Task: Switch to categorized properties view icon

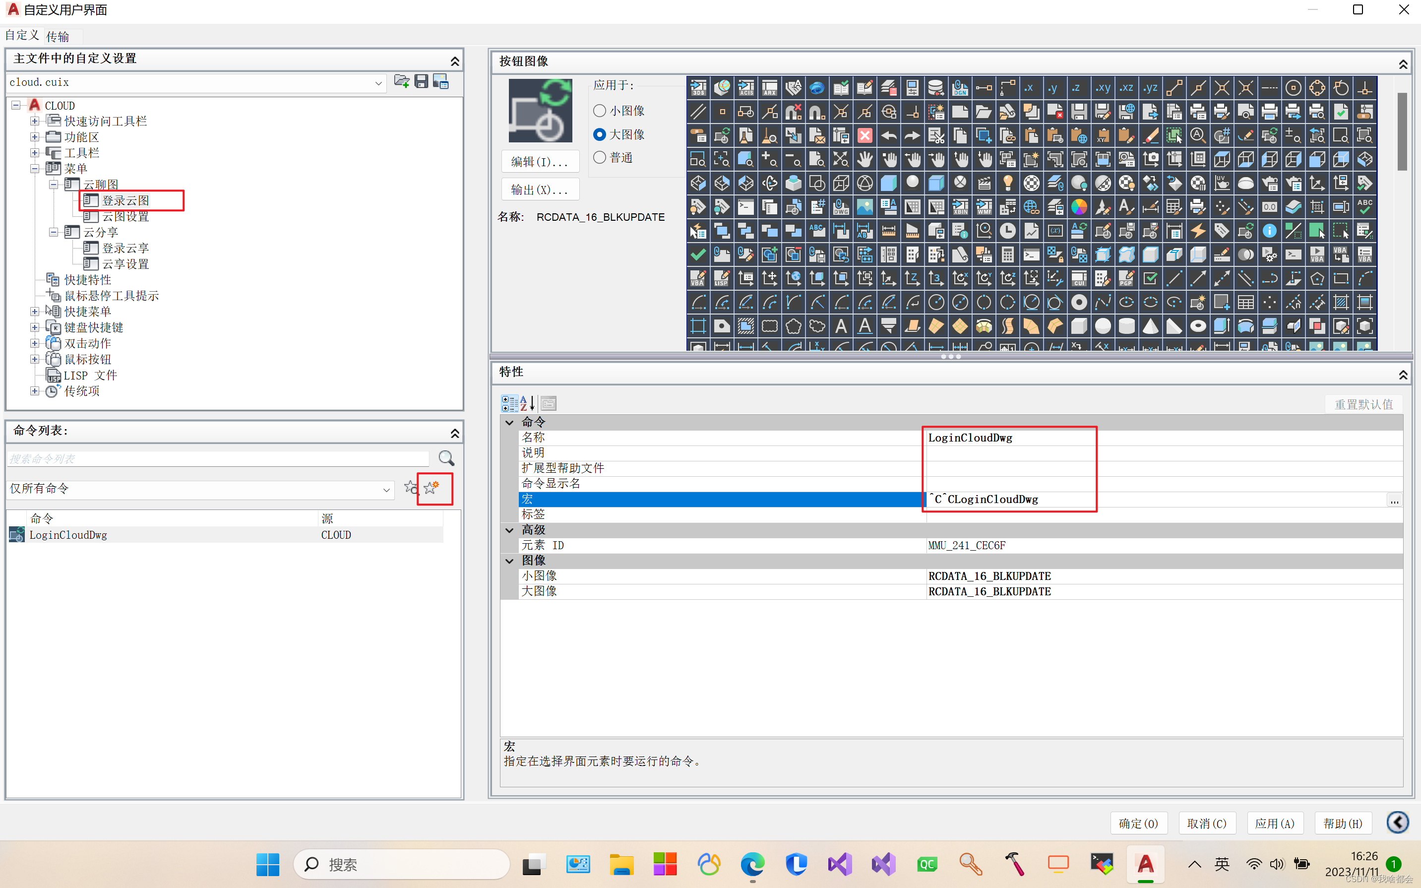Action: (x=509, y=403)
